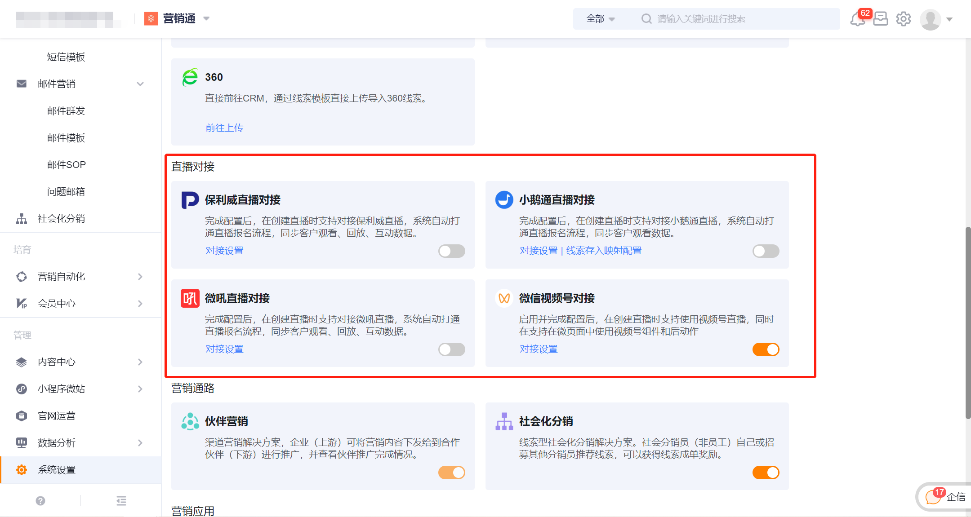This screenshot has height=517, width=971.
Task: Click the 营销自动化 sidebar icon
Action: (x=22, y=277)
